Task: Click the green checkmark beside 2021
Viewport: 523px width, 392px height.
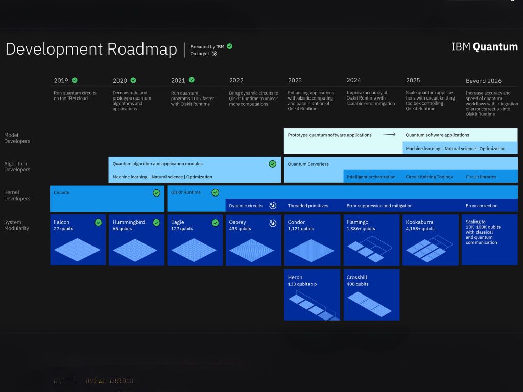Action: click(x=192, y=80)
